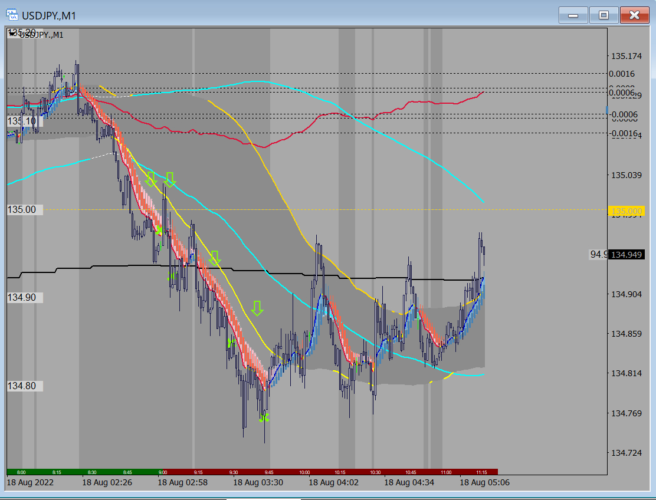This screenshot has height=500, width=656.
Task: Maximize the USDJPY chart window
Action: pos(603,15)
